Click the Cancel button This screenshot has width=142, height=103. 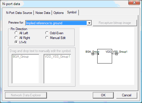pyautogui.click(x=127, y=95)
